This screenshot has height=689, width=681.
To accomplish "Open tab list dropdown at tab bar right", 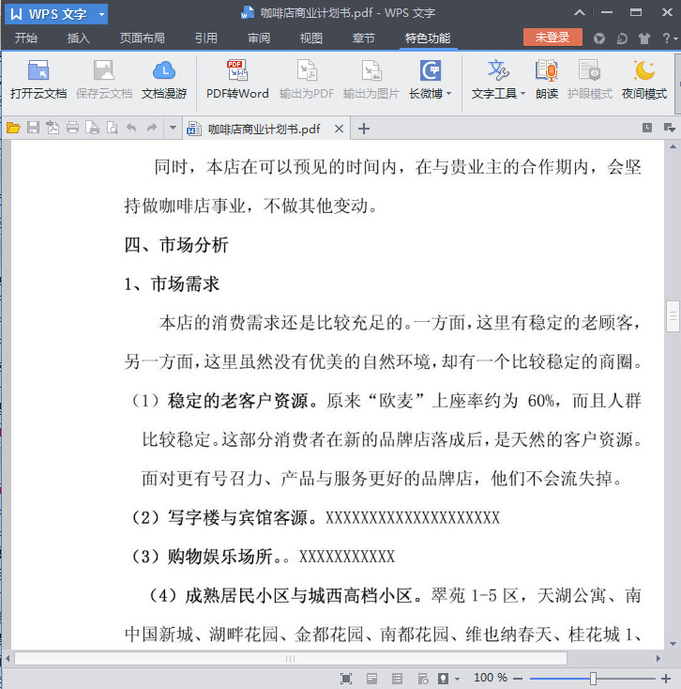I will point(669,128).
